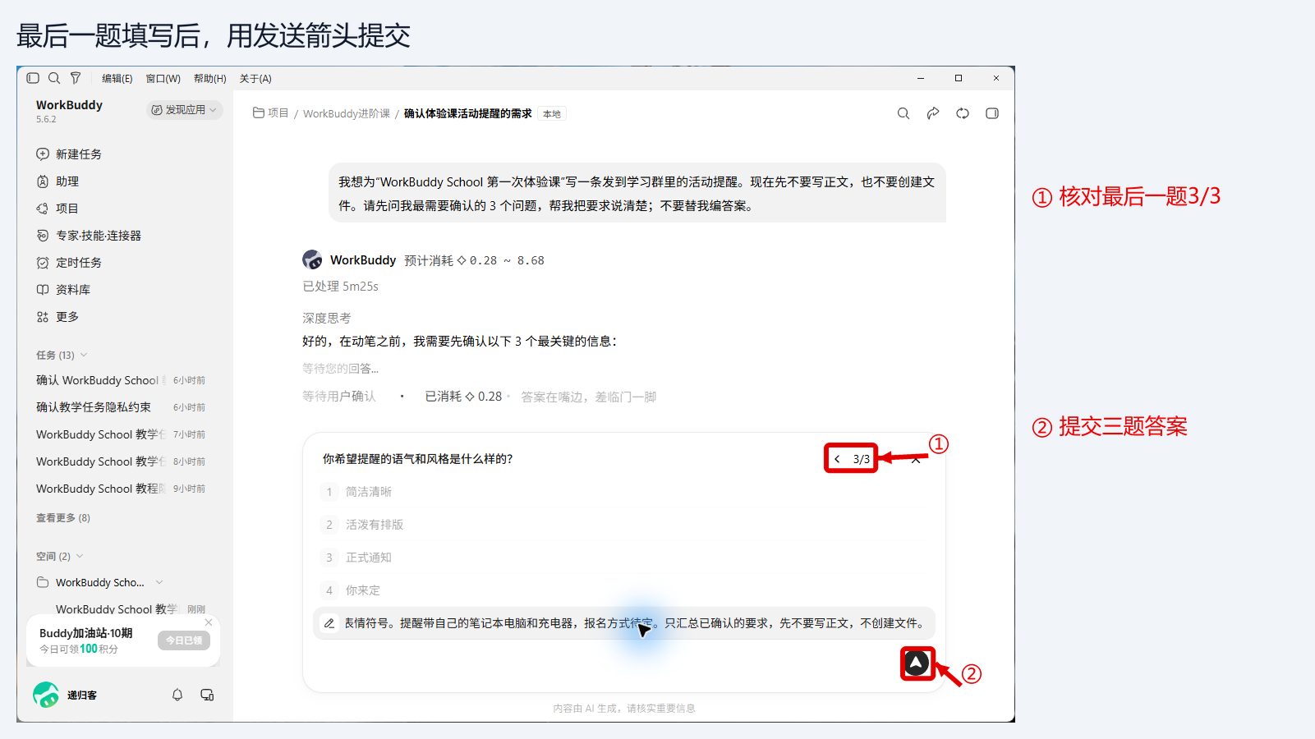1315x739 pixels.
Task: Click the 递归客 user avatar
Action: [46, 695]
